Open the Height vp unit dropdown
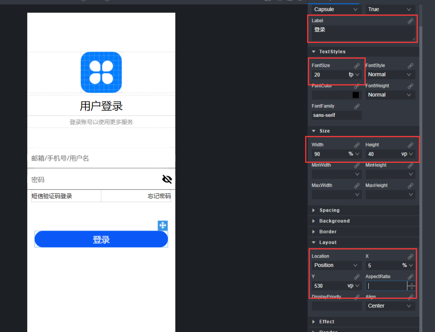This screenshot has height=332, width=435. 407,154
